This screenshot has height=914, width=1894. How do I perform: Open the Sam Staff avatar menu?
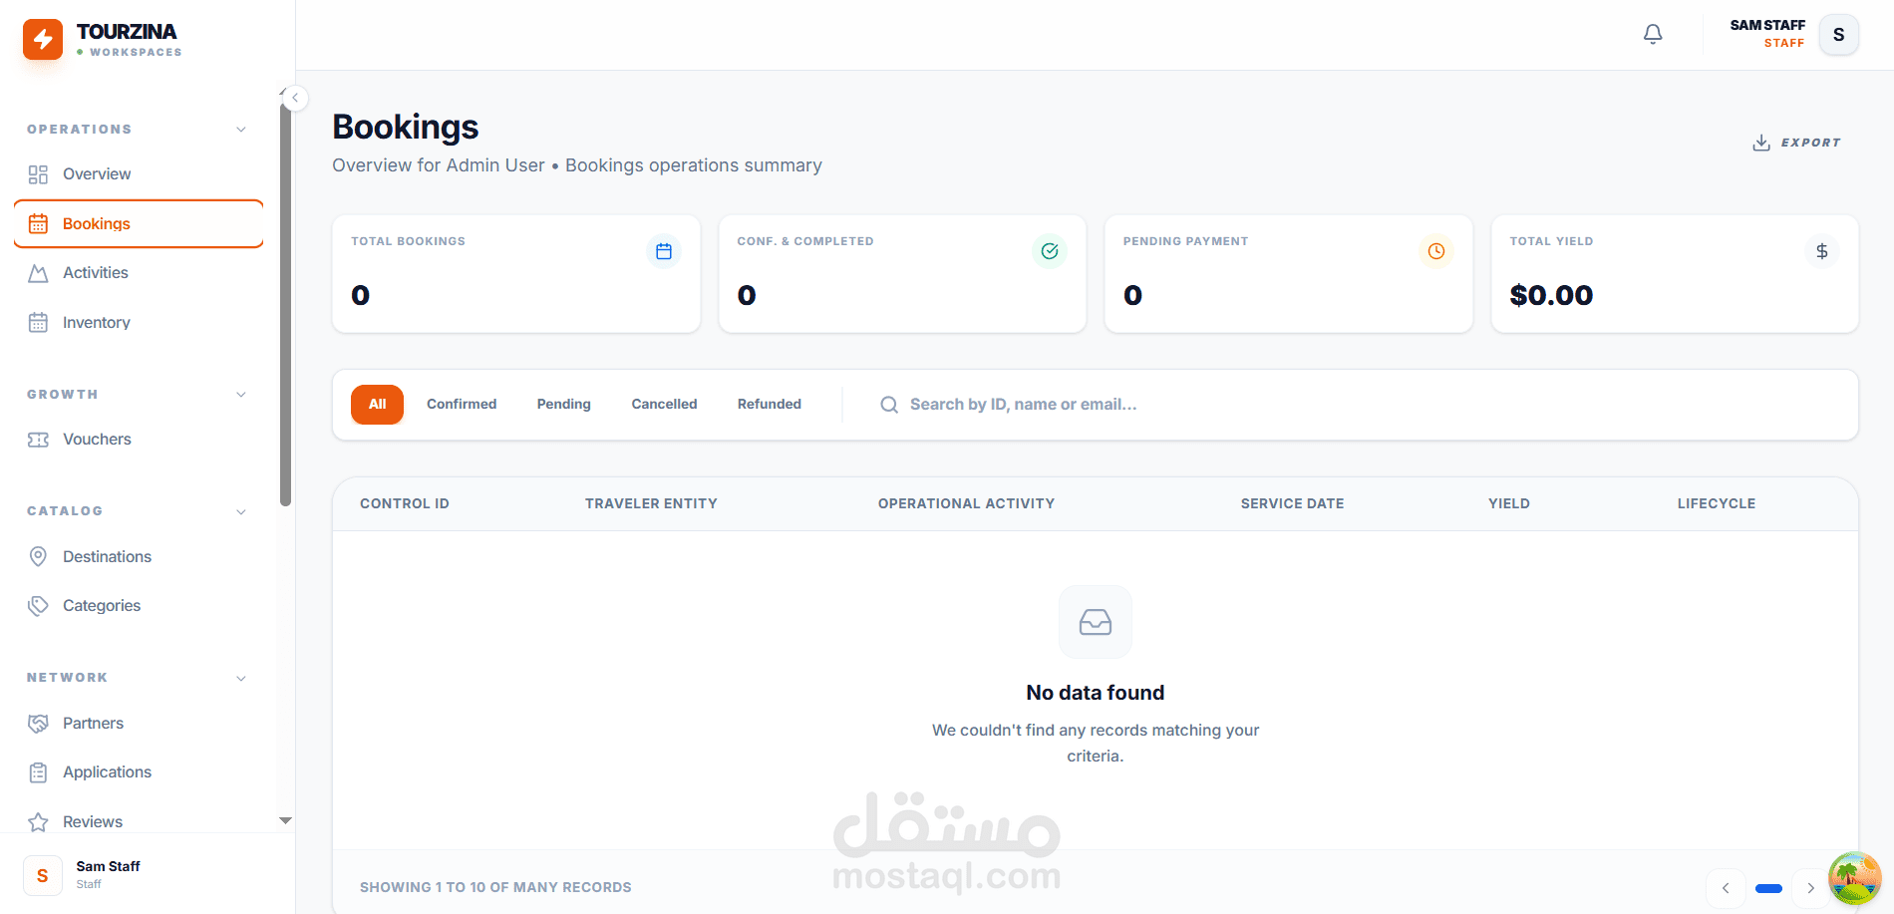(1838, 35)
